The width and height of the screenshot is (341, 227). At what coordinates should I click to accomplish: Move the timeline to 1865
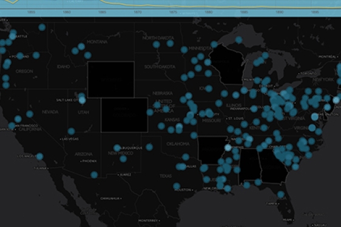[x=102, y=12]
